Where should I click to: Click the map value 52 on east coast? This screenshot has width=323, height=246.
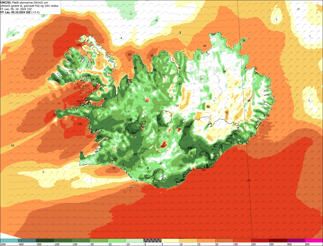(x=256, y=69)
